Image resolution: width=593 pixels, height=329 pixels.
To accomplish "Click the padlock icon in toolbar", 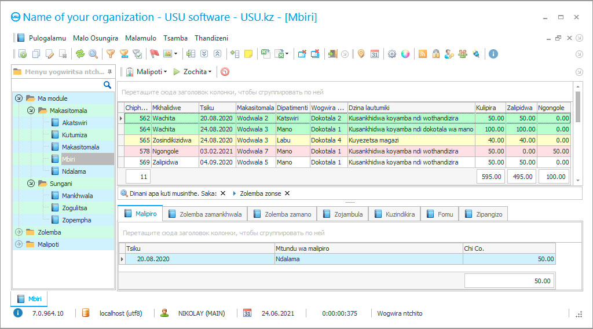I will (435, 54).
